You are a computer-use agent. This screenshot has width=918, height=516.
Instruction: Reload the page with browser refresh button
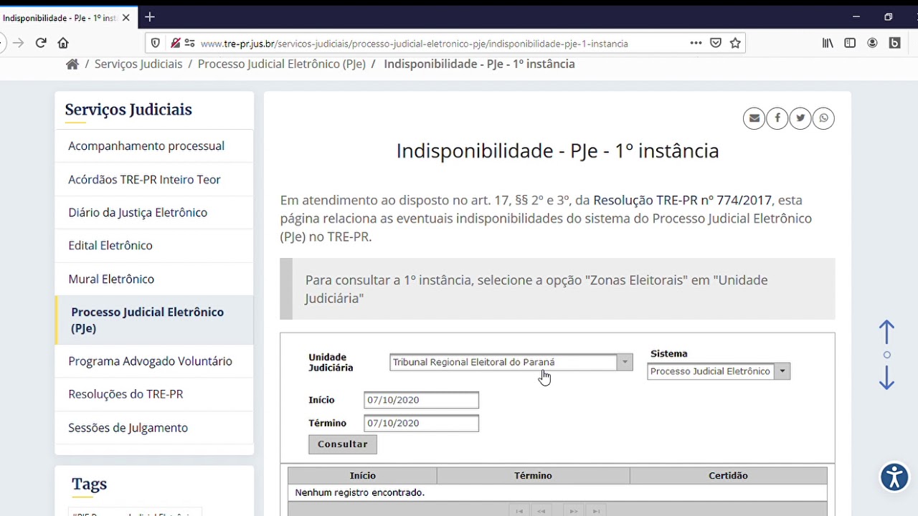41,43
